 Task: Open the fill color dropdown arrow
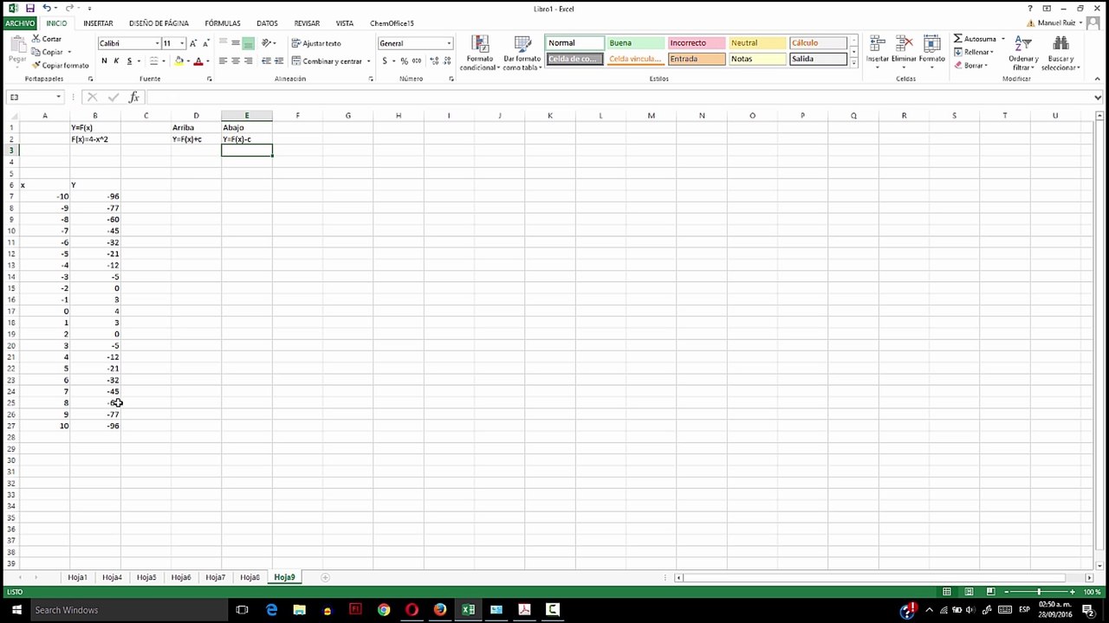tap(188, 61)
